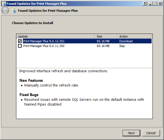Click the Cancel button
The width and height of the screenshot is (164, 140).
pyautogui.click(x=151, y=133)
